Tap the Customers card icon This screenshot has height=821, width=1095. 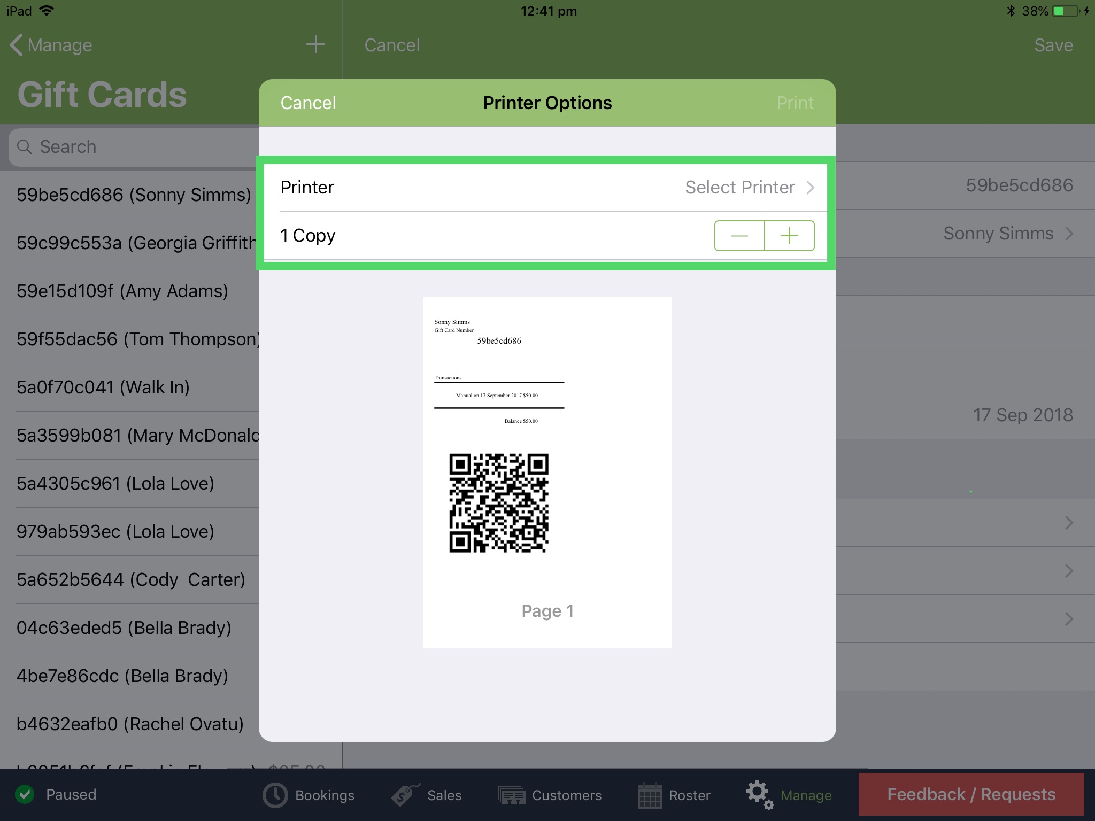(x=512, y=795)
